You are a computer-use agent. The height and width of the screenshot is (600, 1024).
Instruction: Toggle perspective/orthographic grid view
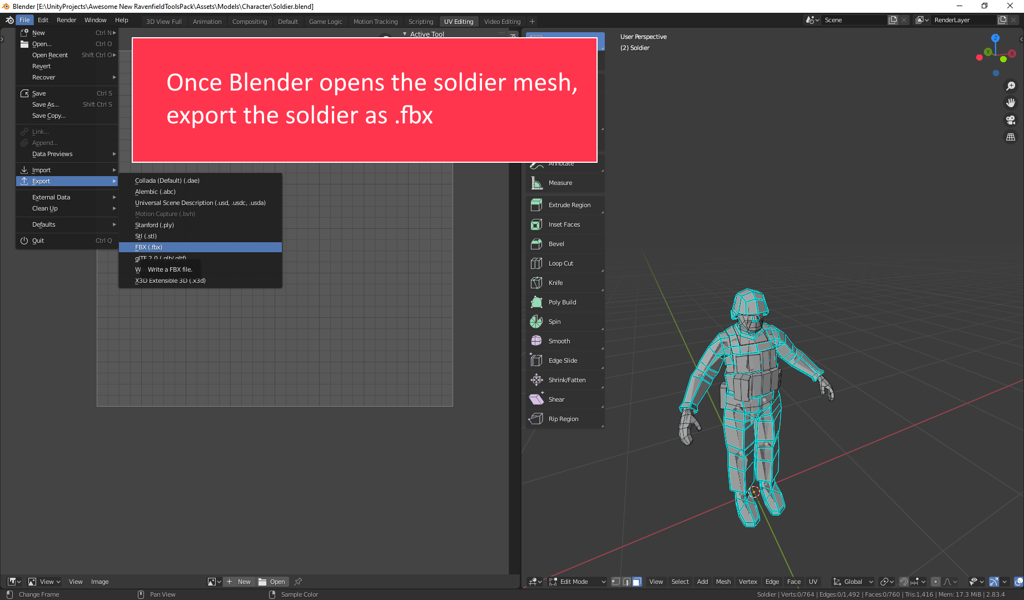point(1011,137)
